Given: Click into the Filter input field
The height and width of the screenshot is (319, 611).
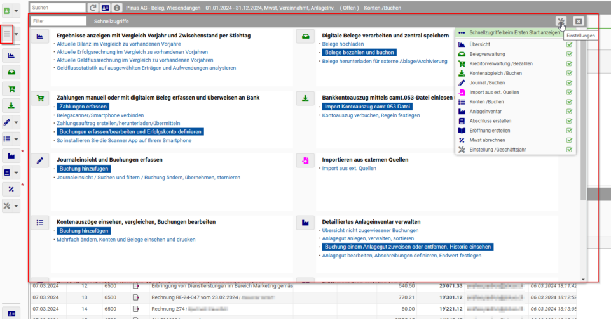Looking at the screenshot, I should 58,21.
